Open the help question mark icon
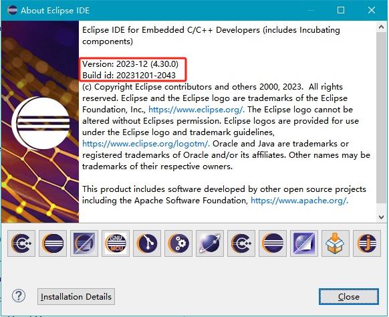 coord(19,296)
